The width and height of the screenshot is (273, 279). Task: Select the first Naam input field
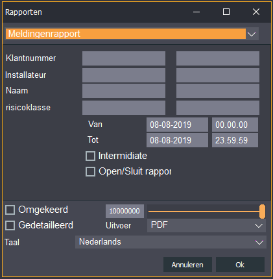tap(124, 91)
